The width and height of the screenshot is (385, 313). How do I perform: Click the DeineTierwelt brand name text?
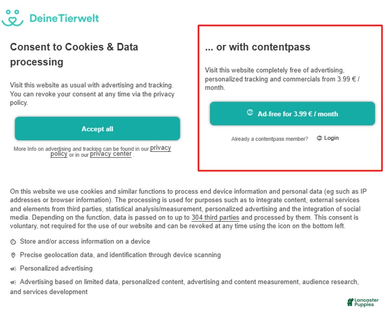(x=64, y=18)
